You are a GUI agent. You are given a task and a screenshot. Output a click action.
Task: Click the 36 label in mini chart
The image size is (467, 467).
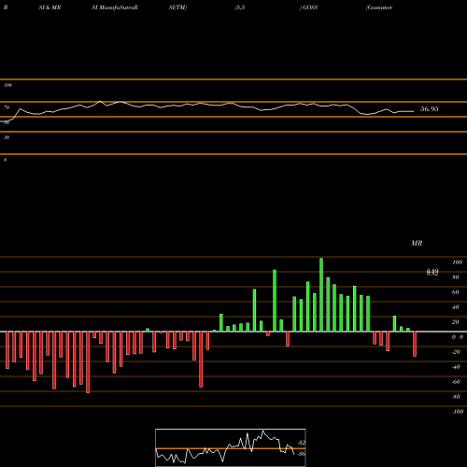(302, 454)
